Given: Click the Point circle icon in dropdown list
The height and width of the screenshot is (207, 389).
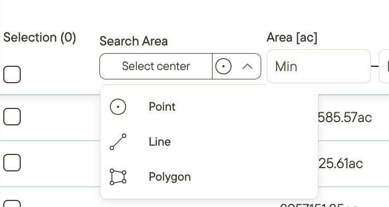Looking at the screenshot, I should [118, 107].
